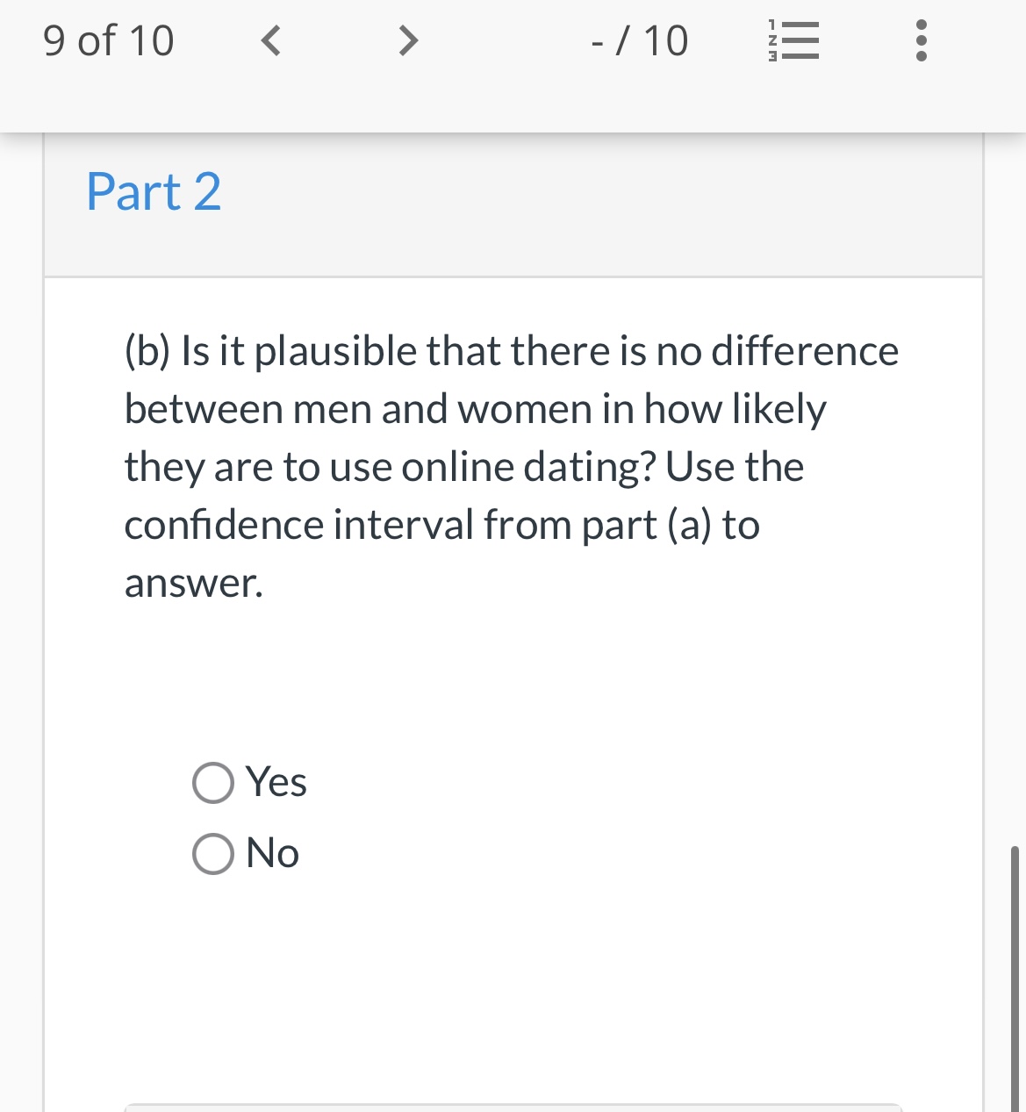
Task: Select the Yes radio button
Action: (x=212, y=781)
